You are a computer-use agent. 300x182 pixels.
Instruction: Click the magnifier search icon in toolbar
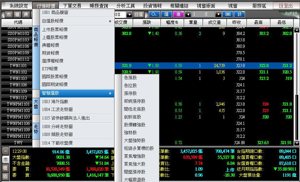tap(154, 14)
